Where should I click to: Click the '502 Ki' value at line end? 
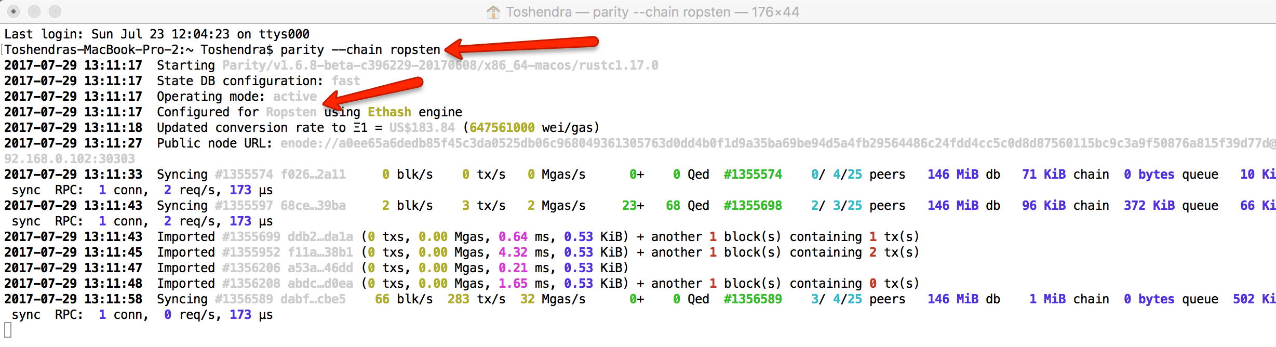tap(1254, 299)
